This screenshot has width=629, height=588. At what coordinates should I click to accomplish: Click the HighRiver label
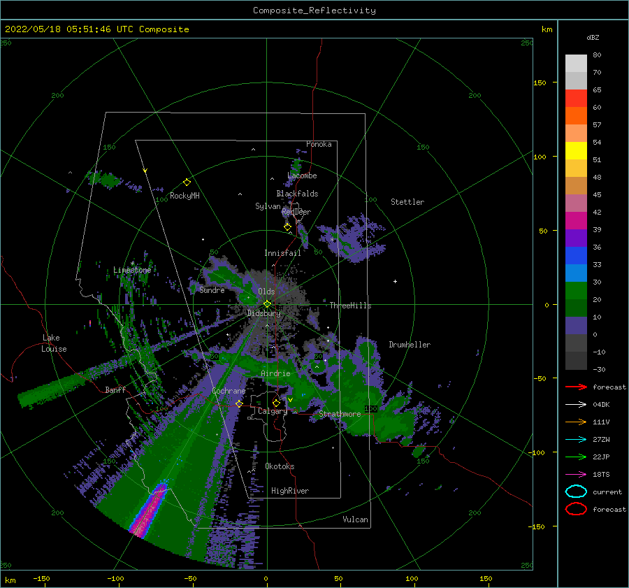[x=290, y=491]
